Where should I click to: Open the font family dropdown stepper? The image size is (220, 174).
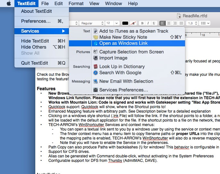pos(76,23)
